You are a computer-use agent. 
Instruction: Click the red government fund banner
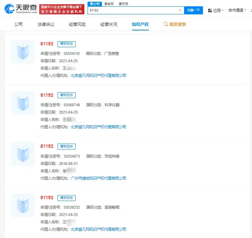[x=62, y=9]
